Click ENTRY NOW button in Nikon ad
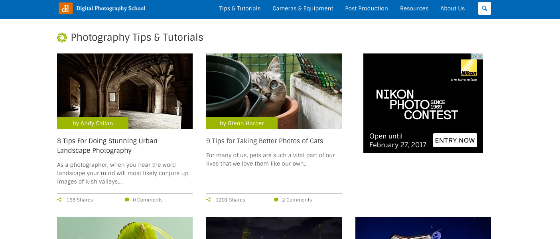The width and height of the screenshot is (560, 239). pos(455,140)
